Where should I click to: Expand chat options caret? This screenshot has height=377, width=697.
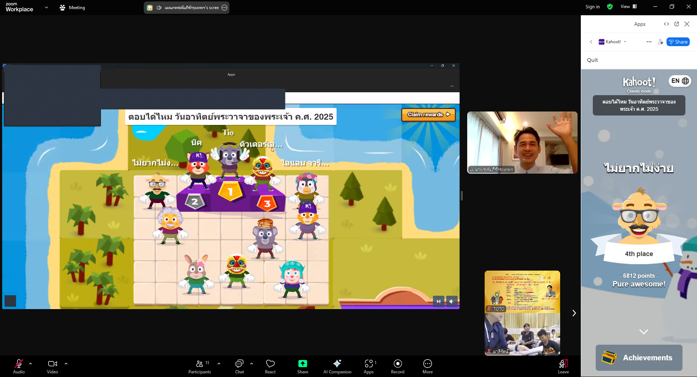252,363
